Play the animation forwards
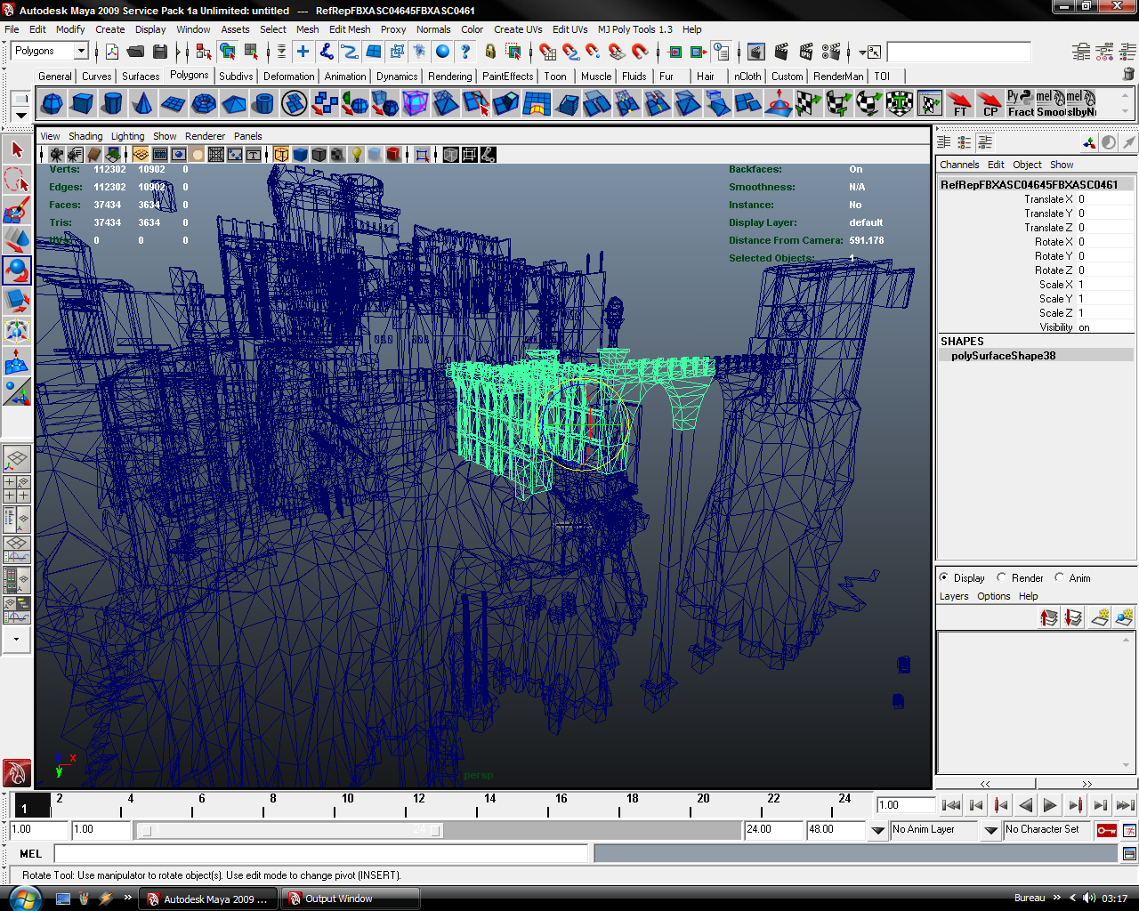 pos(1050,805)
